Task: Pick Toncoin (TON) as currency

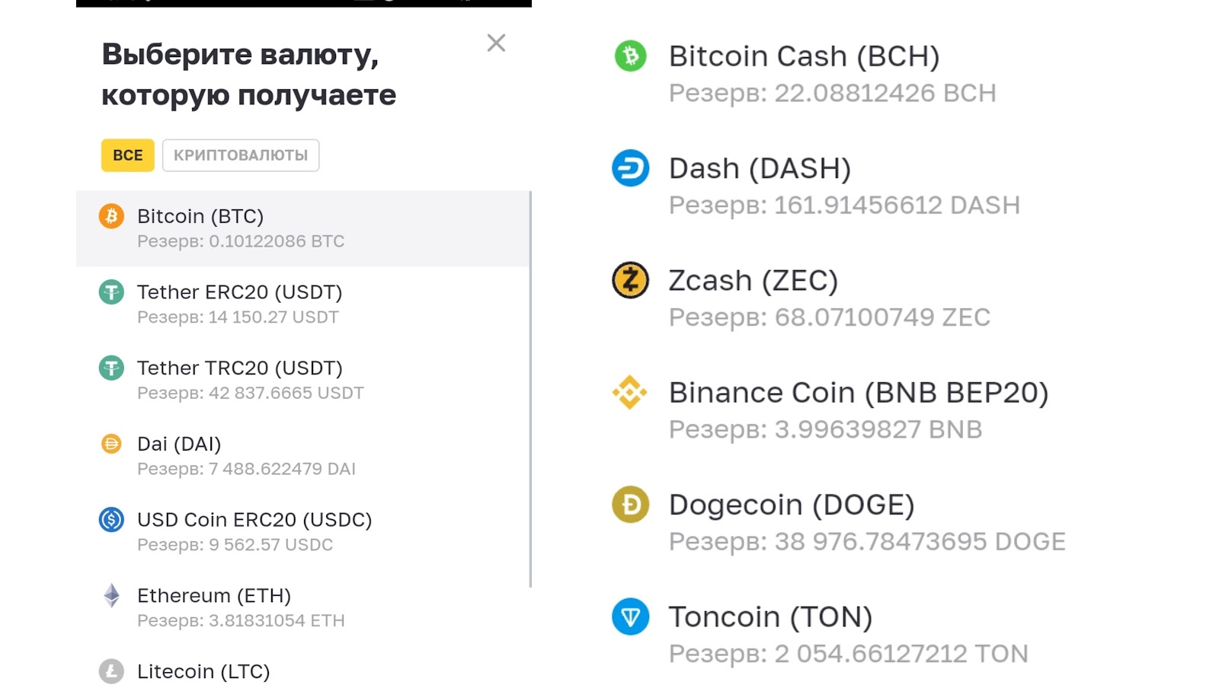Action: pos(770,617)
